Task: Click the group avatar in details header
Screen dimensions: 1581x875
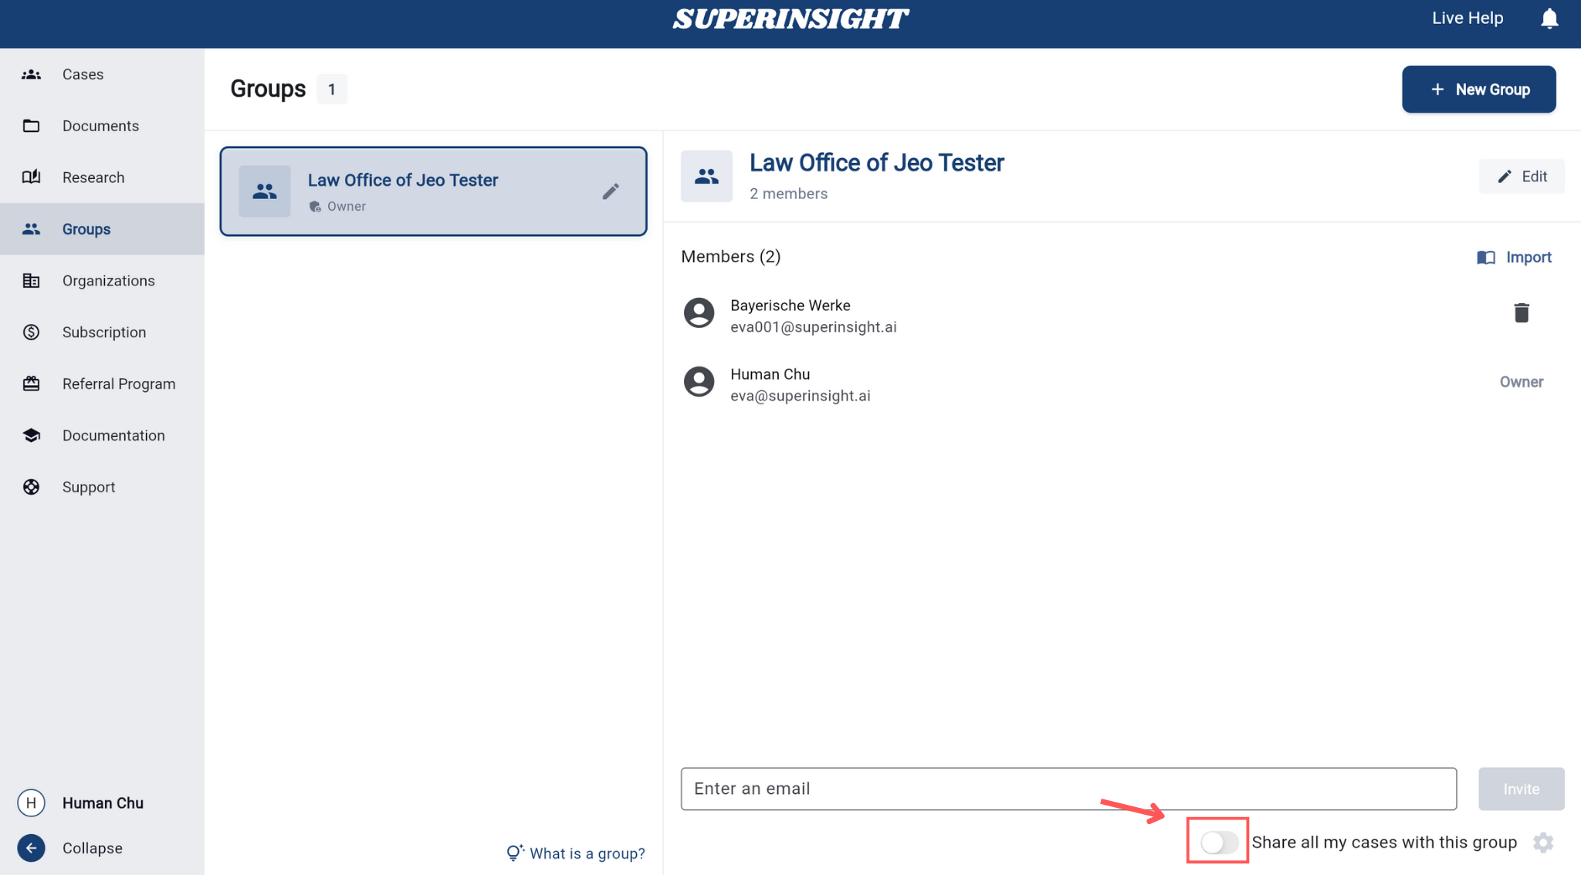Action: pyautogui.click(x=706, y=176)
